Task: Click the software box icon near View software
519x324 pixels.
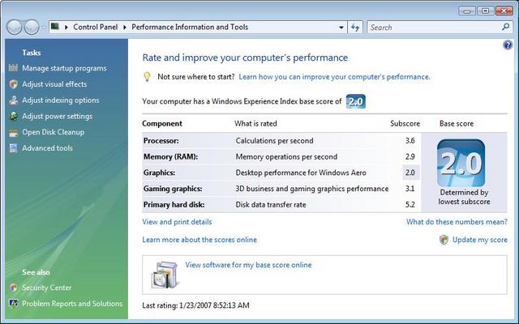Action: point(165,275)
